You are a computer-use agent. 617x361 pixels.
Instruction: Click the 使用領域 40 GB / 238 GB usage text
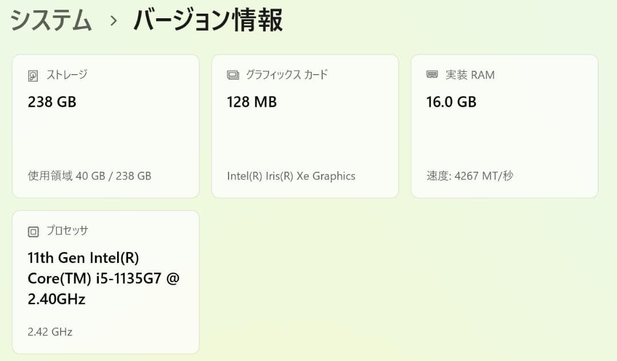tap(89, 176)
